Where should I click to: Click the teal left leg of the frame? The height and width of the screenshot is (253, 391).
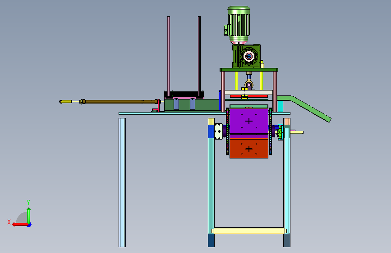coord(211,185)
